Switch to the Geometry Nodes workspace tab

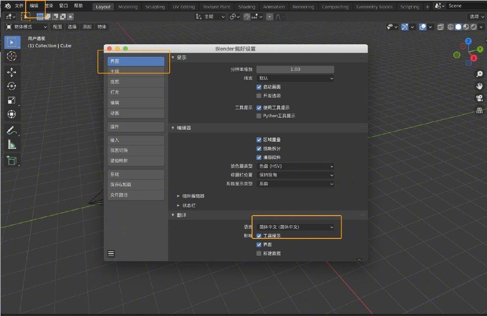374,7
